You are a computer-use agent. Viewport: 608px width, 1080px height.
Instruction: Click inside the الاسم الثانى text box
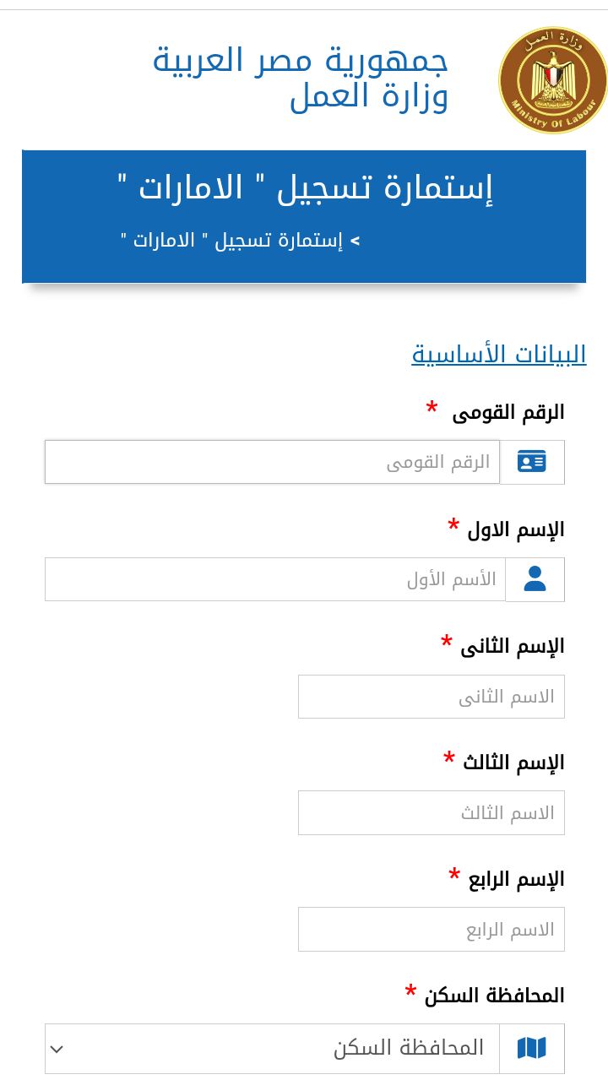[x=431, y=696]
